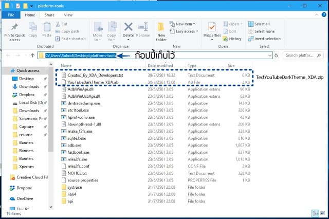Image resolution: width=329 pixels, height=219 pixels.
Task: Open the New item dropdown
Action: 182,24
